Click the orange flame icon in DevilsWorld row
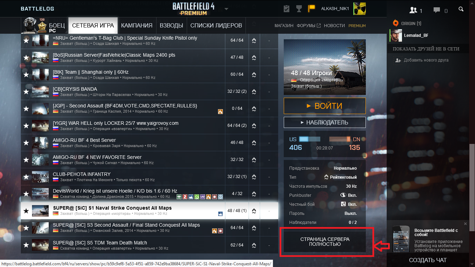 pyautogui.click(x=209, y=197)
